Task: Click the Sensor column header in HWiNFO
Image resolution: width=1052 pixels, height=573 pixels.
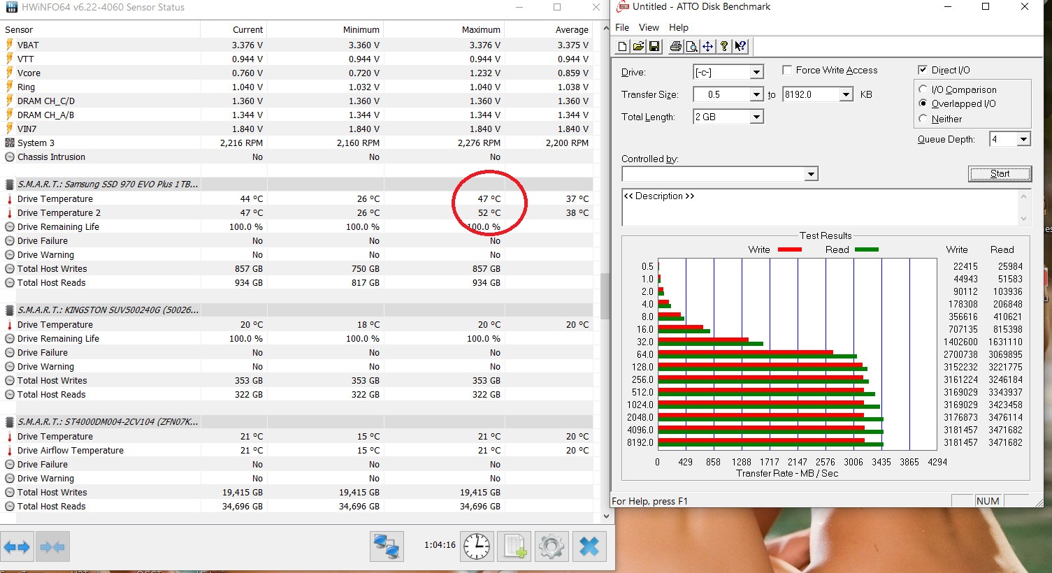Action: point(101,29)
